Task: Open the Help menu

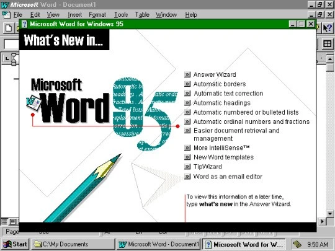Action: coord(191,14)
